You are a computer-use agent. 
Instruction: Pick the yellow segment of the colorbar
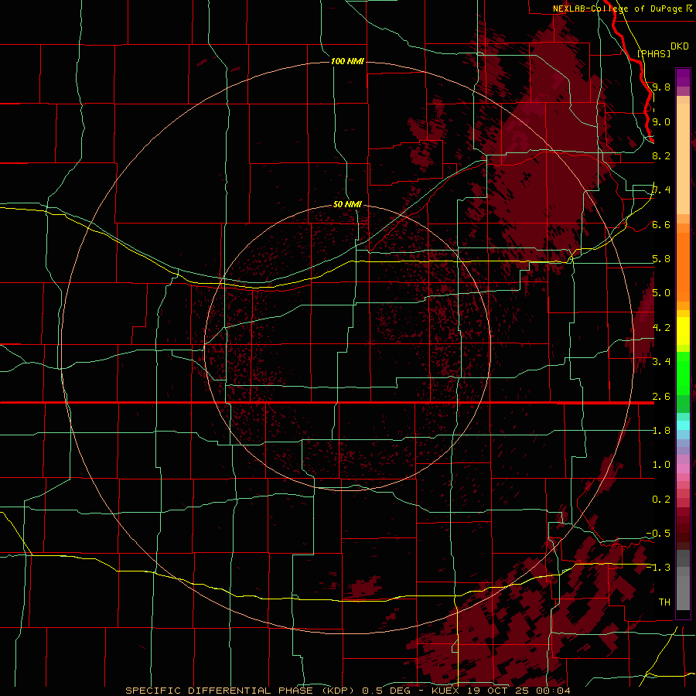tap(683, 331)
